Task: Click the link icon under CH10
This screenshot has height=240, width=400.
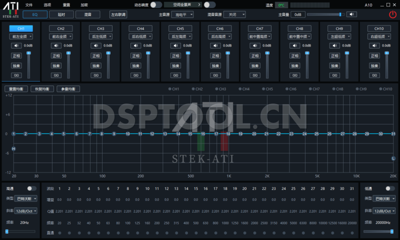Action: pyautogui.click(x=374, y=75)
